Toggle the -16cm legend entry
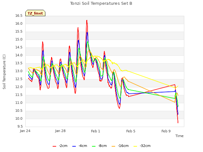Viewport: 203px width, 152px height. click(120, 146)
